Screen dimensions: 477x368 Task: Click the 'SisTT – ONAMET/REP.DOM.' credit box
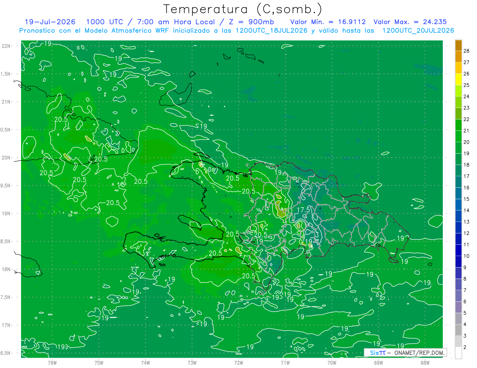(405, 353)
